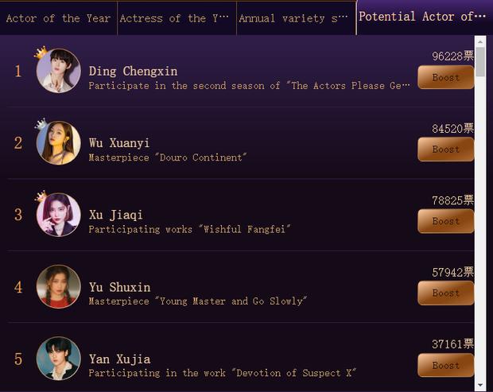Click the name Ding Chengxin
This screenshot has height=392, width=493.
coord(133,72)
